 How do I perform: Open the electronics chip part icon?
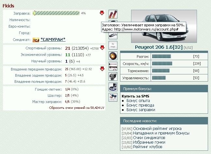113,87
